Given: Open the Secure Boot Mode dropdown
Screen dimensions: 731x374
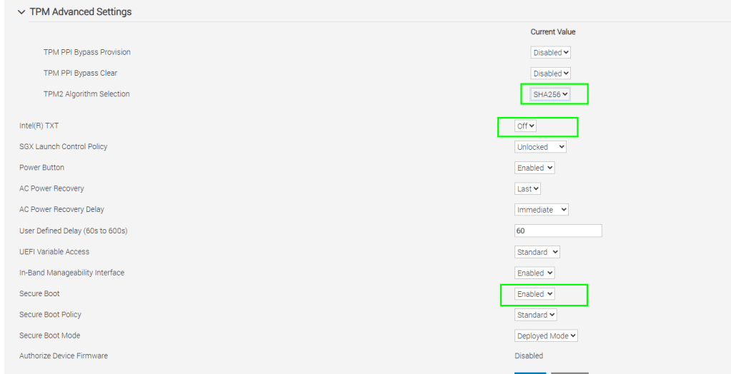Looking at the screenshot, I should 547,335.
